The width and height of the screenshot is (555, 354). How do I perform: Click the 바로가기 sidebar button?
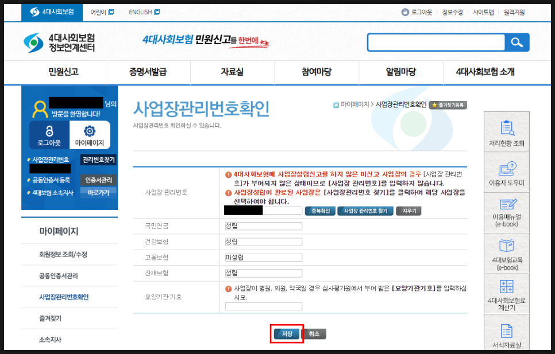click(98, 193)
